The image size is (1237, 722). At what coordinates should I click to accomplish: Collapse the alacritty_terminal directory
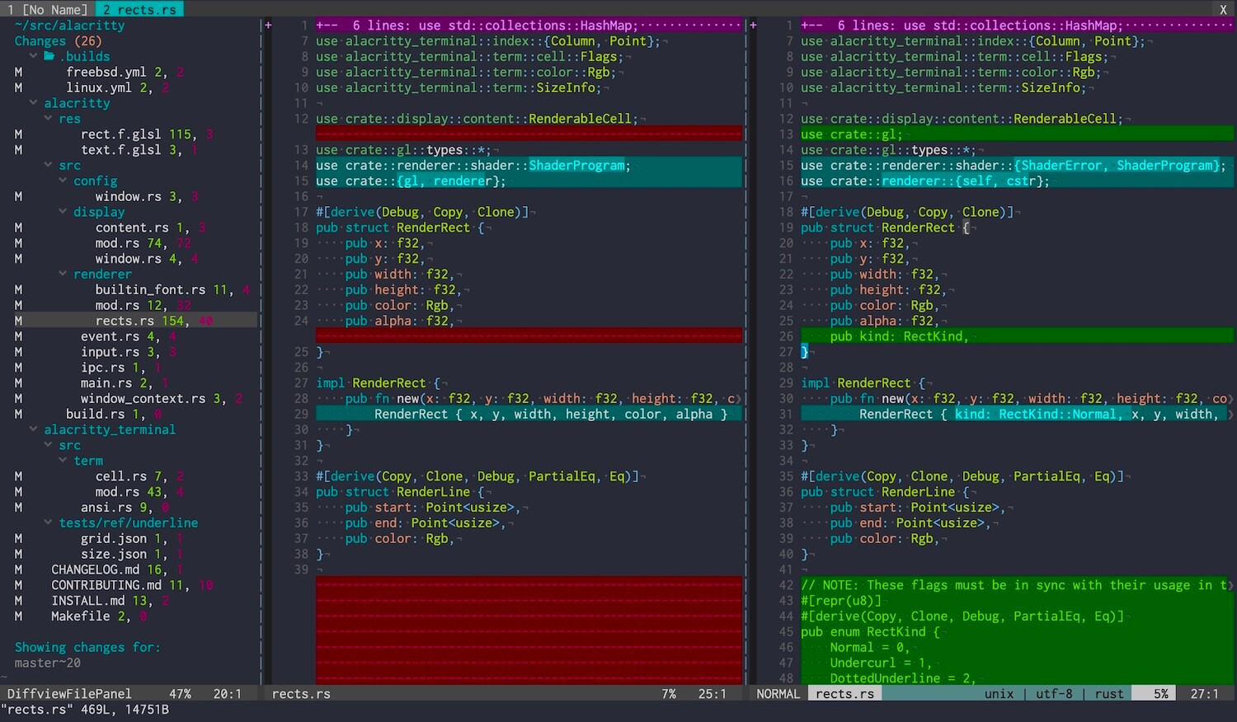109,429
